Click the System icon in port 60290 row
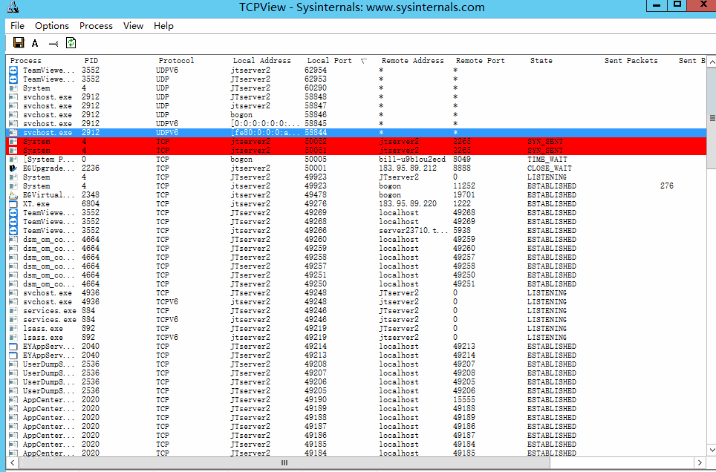This screenshot has height=472, width=716. point(13,88)
